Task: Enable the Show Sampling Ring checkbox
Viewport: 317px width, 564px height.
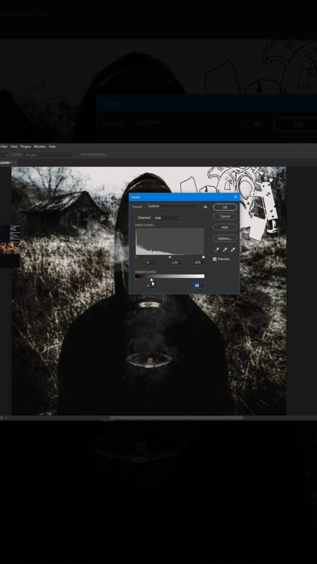Action: 78,154
